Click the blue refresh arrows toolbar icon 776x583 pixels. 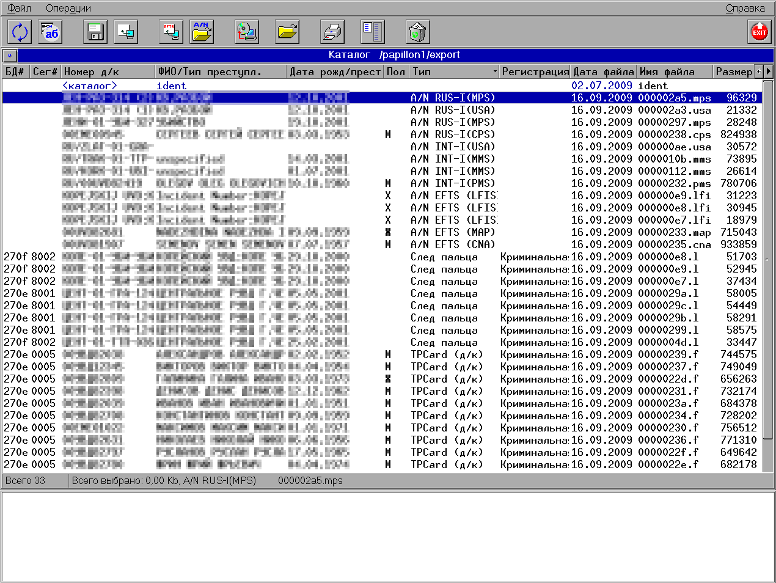coord(20,32)
